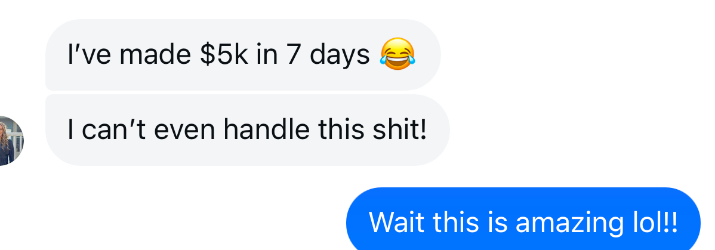Click the word "amazing" in blue bubble
715x250 pixels.
click(569, 223)
